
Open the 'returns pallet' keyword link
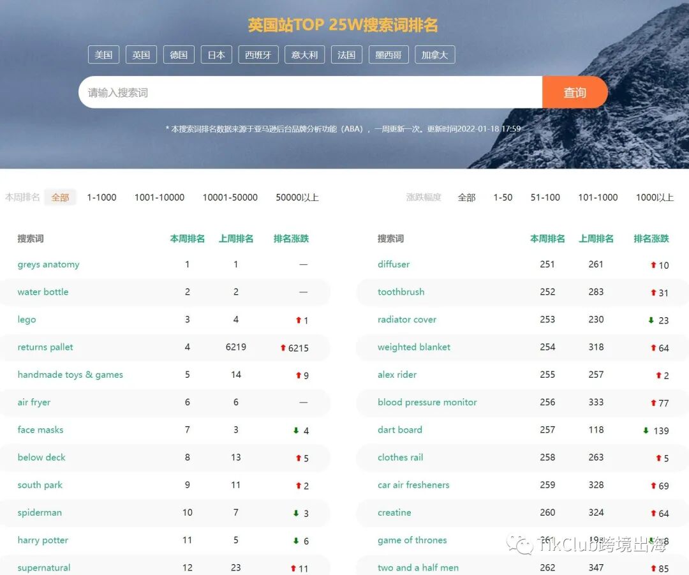pyautogui.click(x=45, y=347)
